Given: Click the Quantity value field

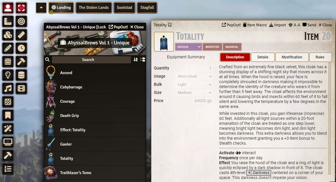Looking at the screenshot, I should [195, 68].
